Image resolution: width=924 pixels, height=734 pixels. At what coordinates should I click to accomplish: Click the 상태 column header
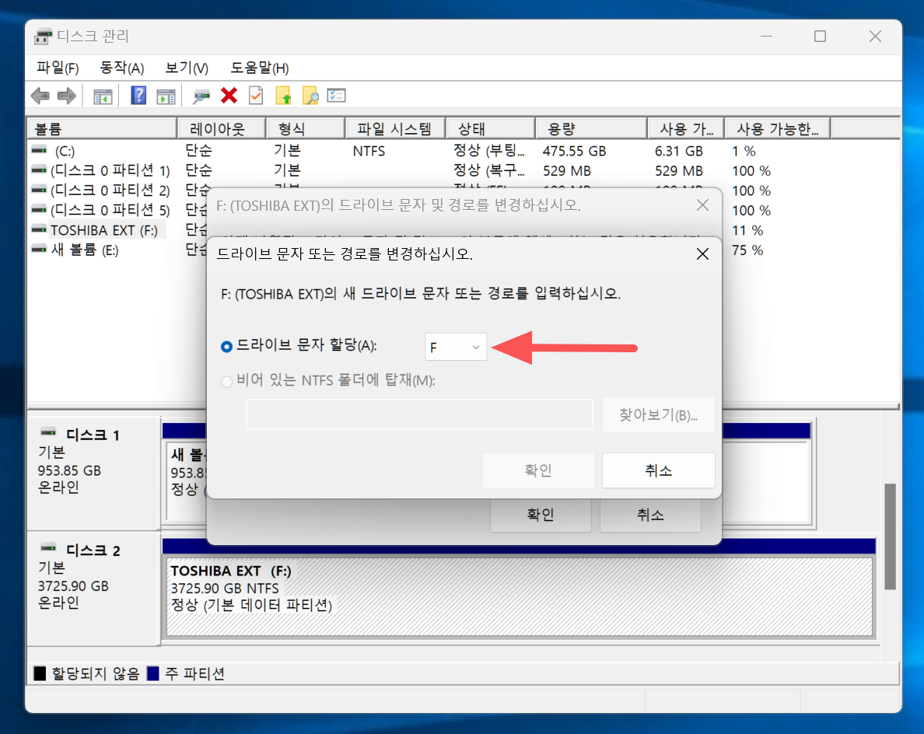click(x=490, y=128)
